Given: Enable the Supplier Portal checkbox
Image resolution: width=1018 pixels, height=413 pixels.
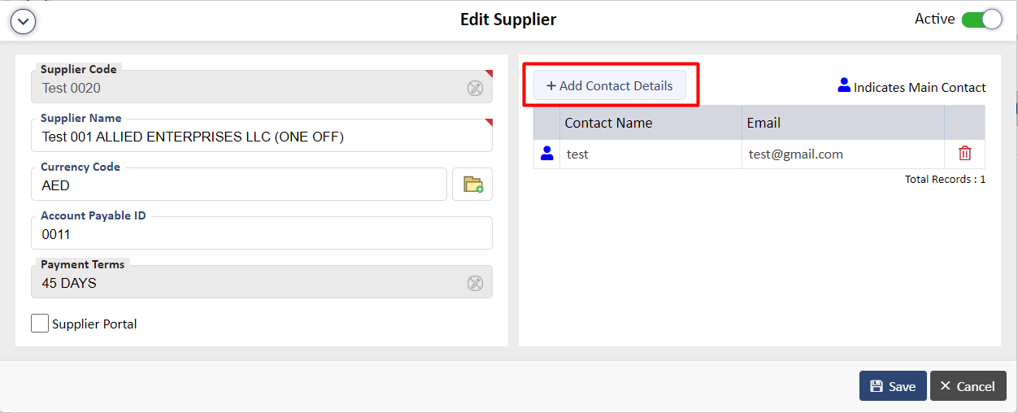Looking at the screenshot, I should pyautogui.click(x=40, y=324).
